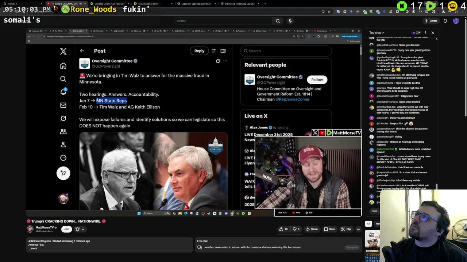Image resolution: width=467 pixels, height=262 pixels.
Task: Click the MattMorseTV channel avatar
Action: tap(30, 229)
